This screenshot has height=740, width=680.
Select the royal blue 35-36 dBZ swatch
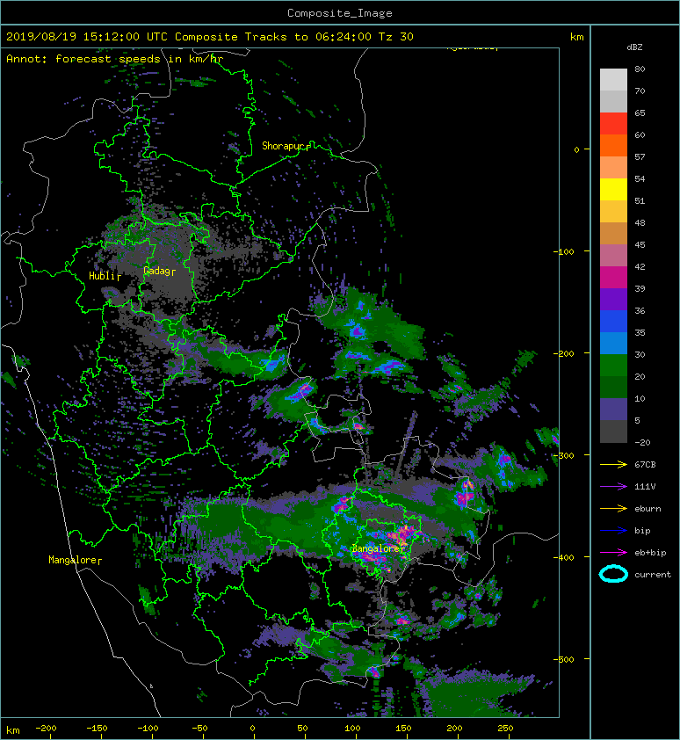tap(613, 322)
